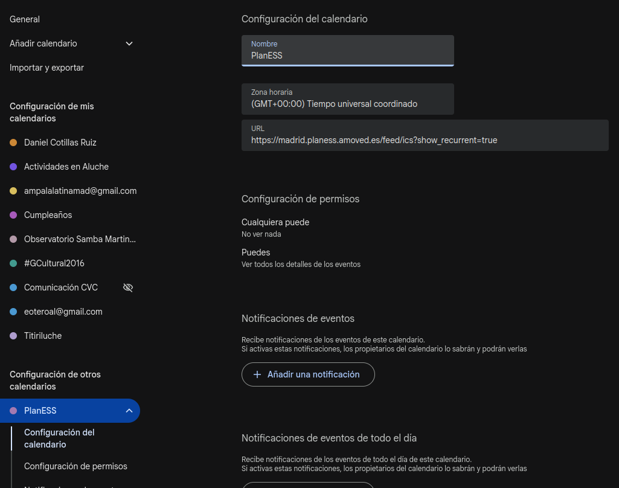Click the purple dot beside Actividades en Aluche
Viewport: 619px width, 488px height.
click(13, 167)
